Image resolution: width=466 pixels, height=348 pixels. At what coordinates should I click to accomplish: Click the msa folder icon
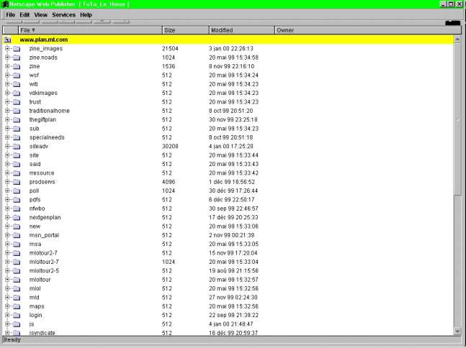(17, 244)
